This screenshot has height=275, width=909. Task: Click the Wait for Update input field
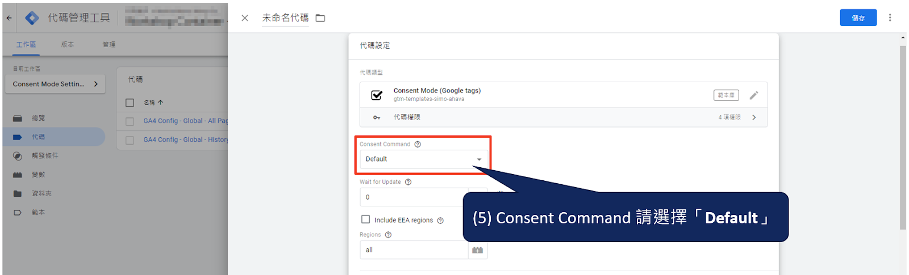[x=414, y=197]
